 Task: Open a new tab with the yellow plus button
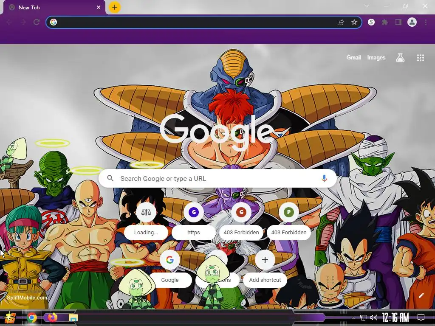[115, 7]
